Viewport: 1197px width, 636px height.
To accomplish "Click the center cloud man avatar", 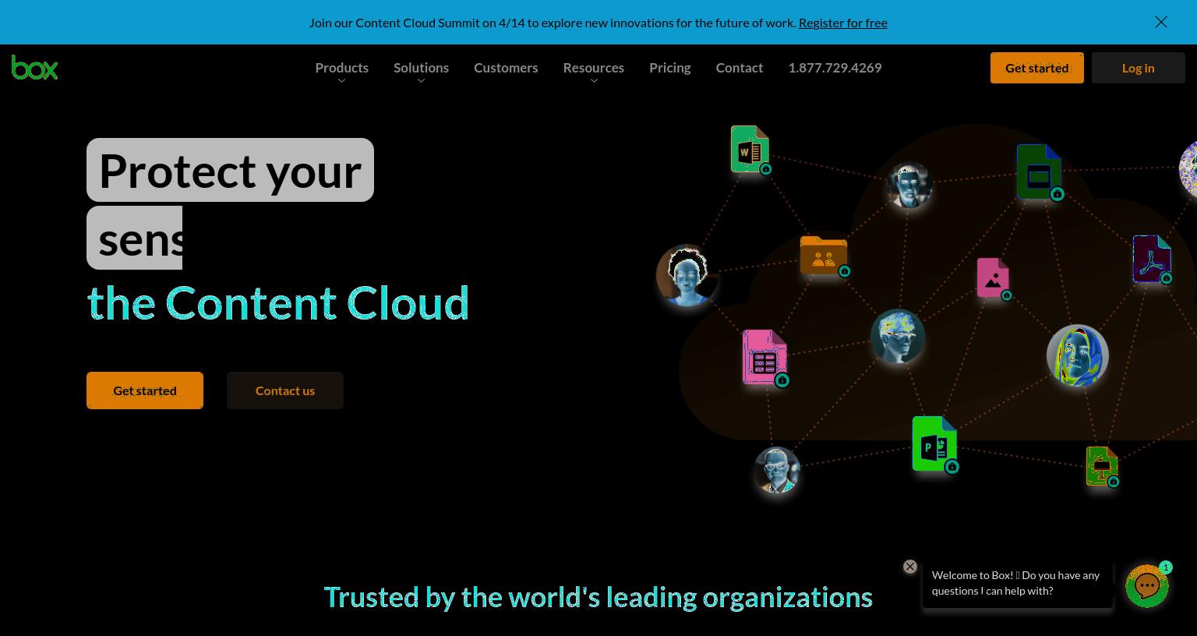I will tap(898, 337).
